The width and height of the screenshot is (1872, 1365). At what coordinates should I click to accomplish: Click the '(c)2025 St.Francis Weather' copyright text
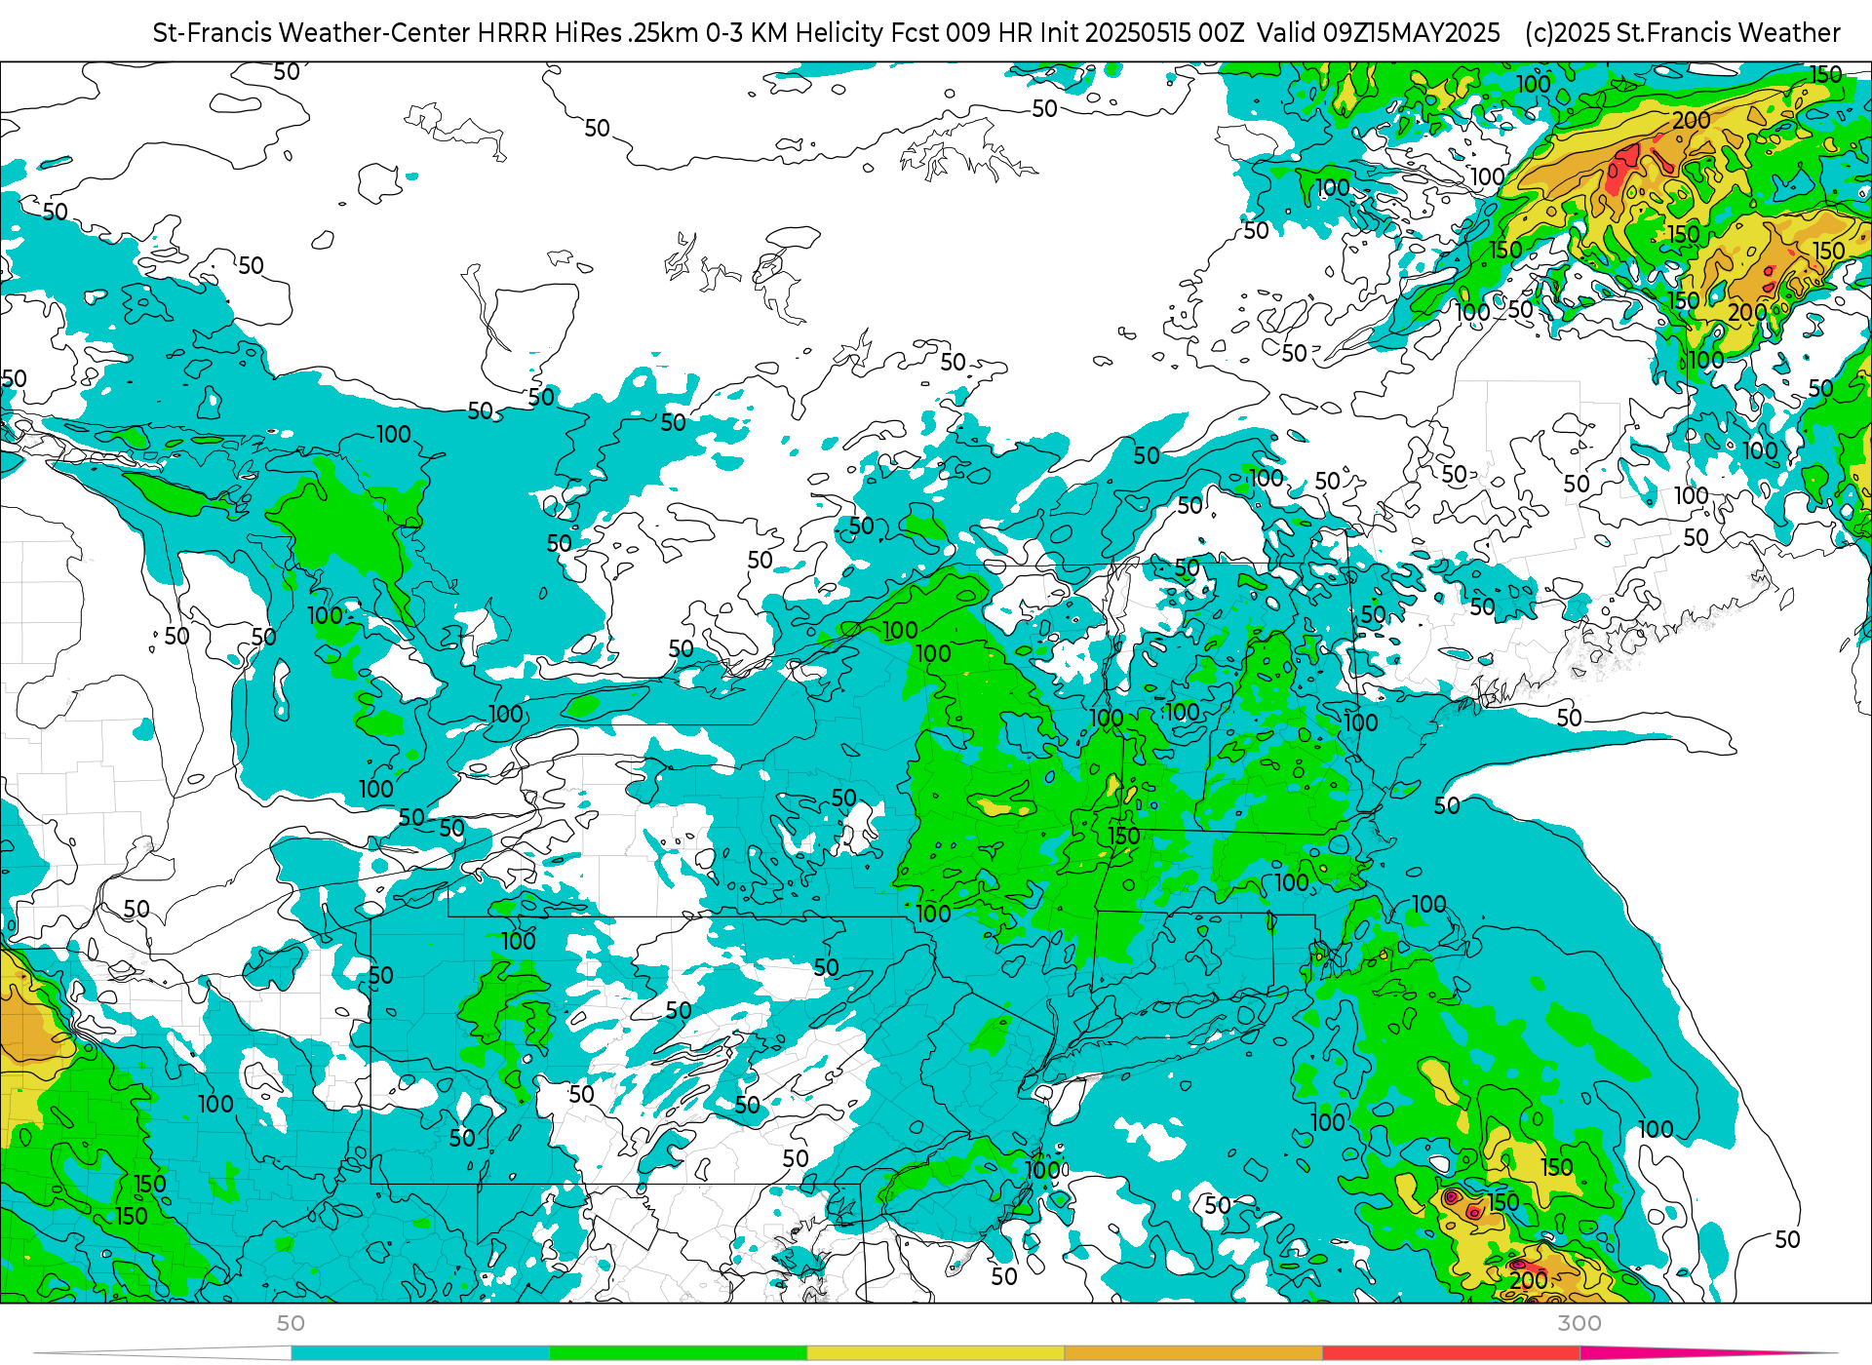[1683, 33]
